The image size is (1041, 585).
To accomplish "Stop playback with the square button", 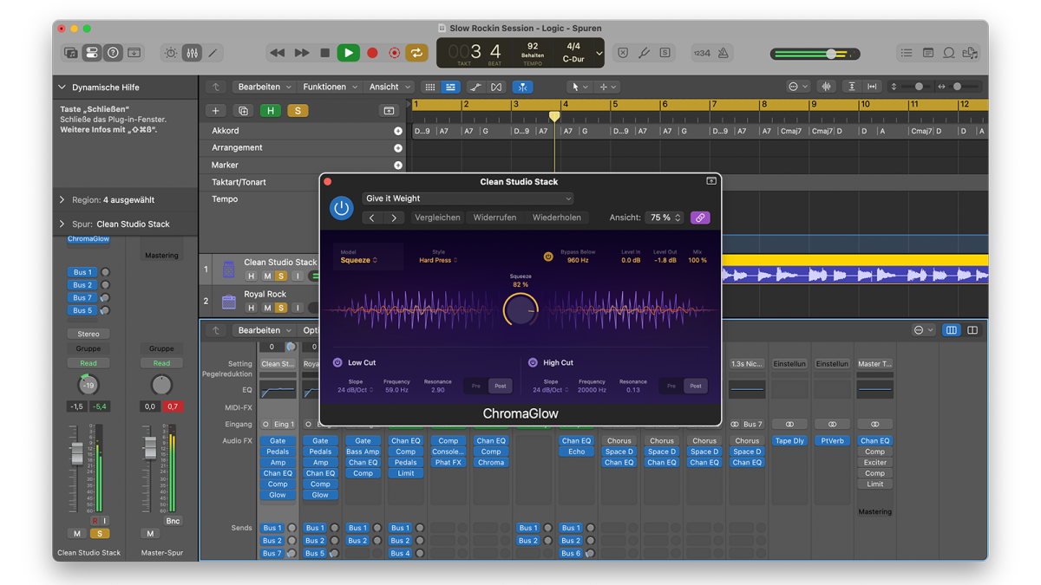I will click(x=324, y=53).
